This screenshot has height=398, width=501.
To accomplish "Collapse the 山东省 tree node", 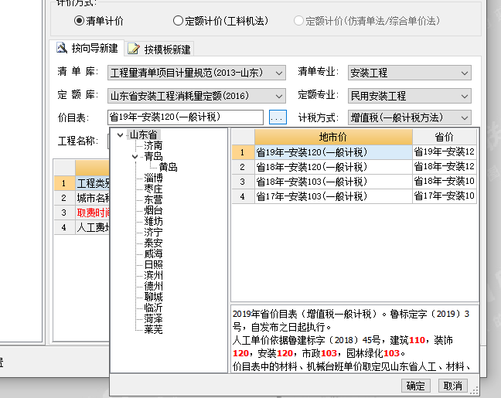I will 121,134.
